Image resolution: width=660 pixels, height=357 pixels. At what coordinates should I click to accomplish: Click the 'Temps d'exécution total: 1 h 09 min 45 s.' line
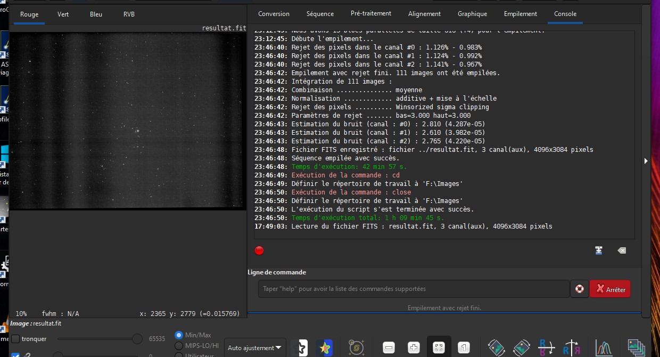[368, 218]
